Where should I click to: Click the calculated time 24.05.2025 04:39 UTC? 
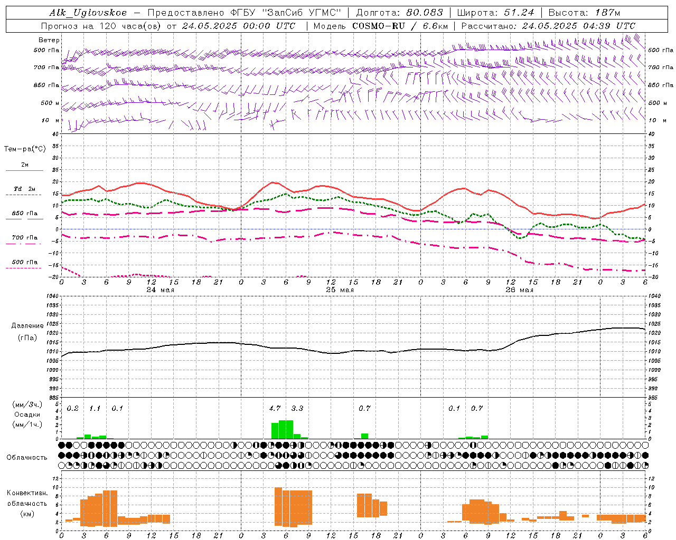click(x=579, y=26)
